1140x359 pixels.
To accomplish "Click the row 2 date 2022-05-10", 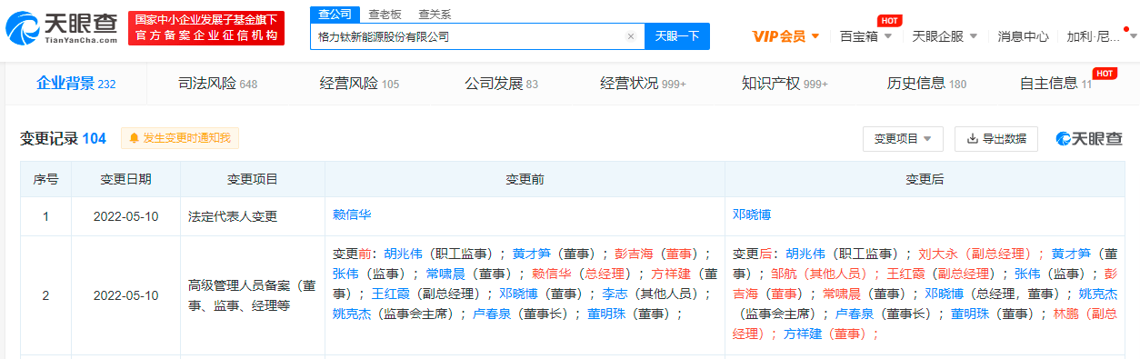I will [x=125, y=295].
